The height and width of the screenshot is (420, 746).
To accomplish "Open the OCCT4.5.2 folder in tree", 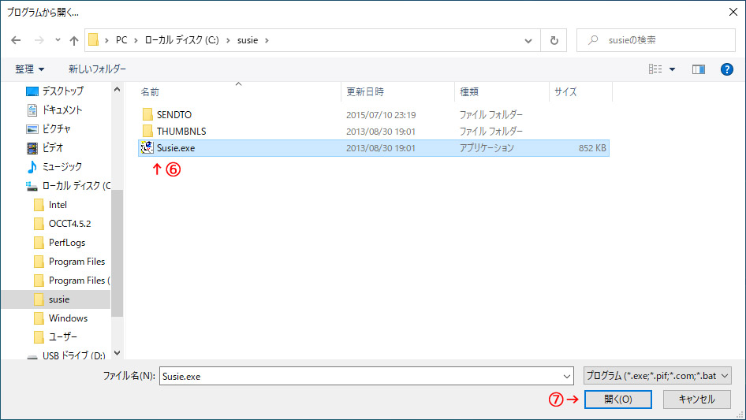I will (69, 224).
